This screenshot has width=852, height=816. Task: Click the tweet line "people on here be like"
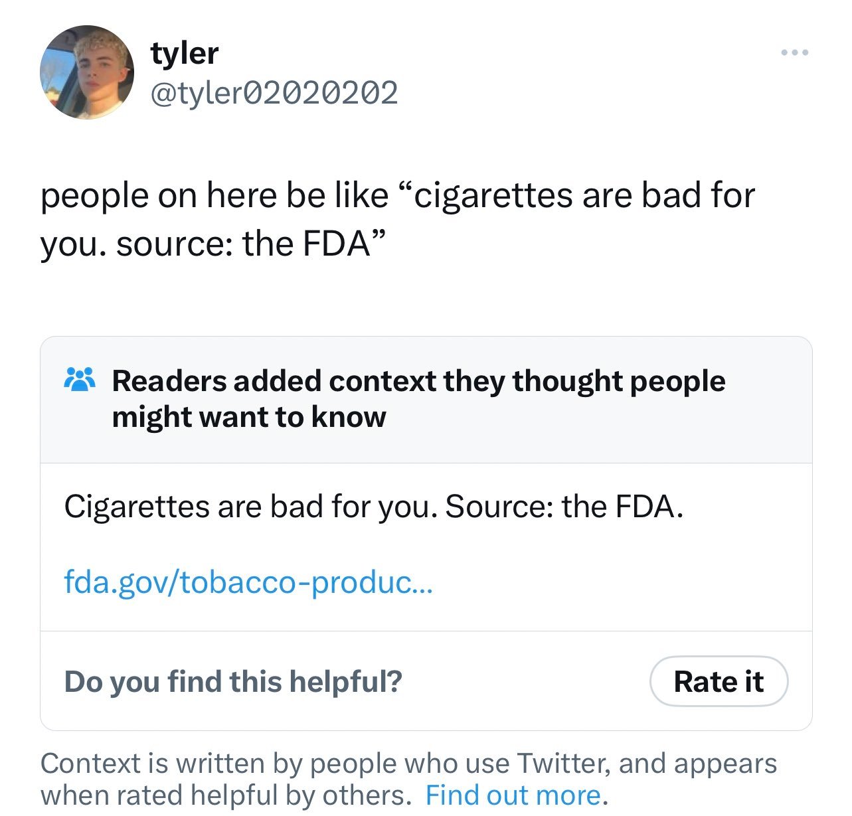tap(214, 195)
